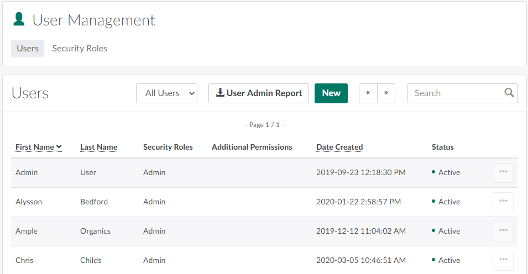This screenshot has width=528, height=274.
Task: Click the User Management person icon
Action: coord(19,20)
